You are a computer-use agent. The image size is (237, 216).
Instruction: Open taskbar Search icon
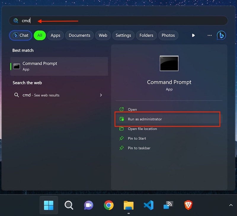(x=69, y=205)
